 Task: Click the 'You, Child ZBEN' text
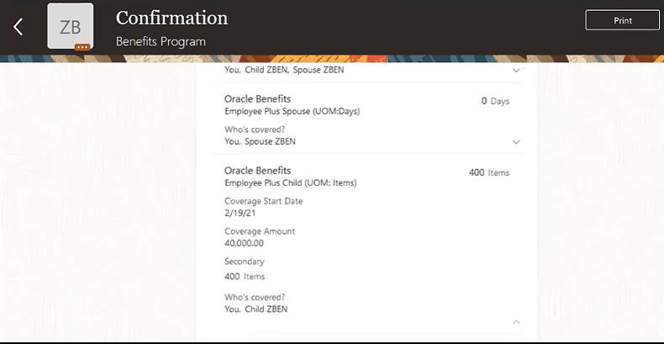tap(256, 310)
